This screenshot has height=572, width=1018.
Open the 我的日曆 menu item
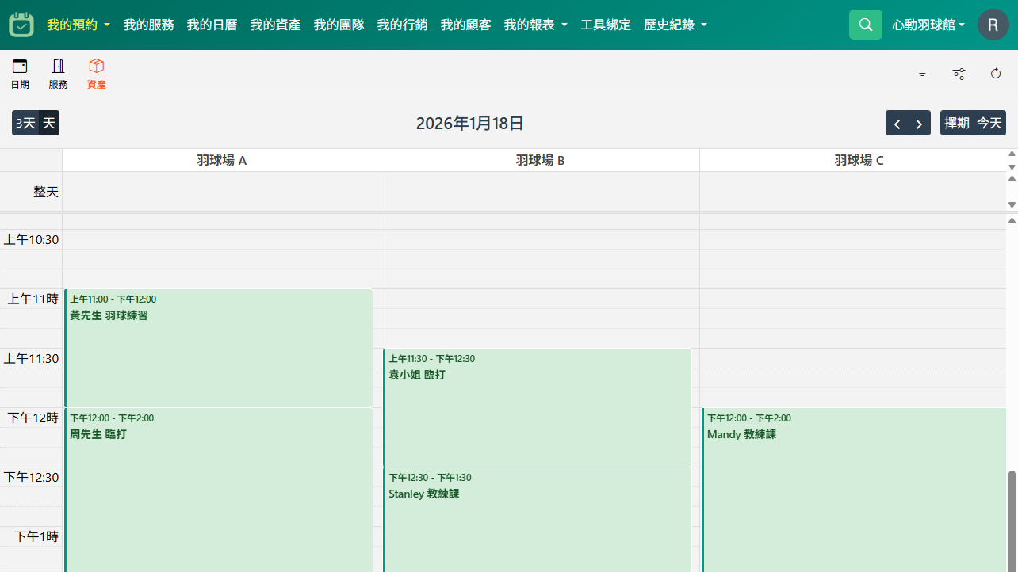[212, 24]
